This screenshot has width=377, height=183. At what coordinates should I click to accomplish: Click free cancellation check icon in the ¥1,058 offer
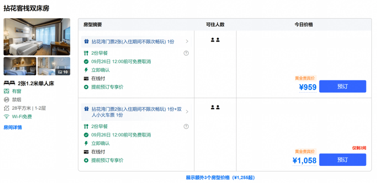[86, 135]
